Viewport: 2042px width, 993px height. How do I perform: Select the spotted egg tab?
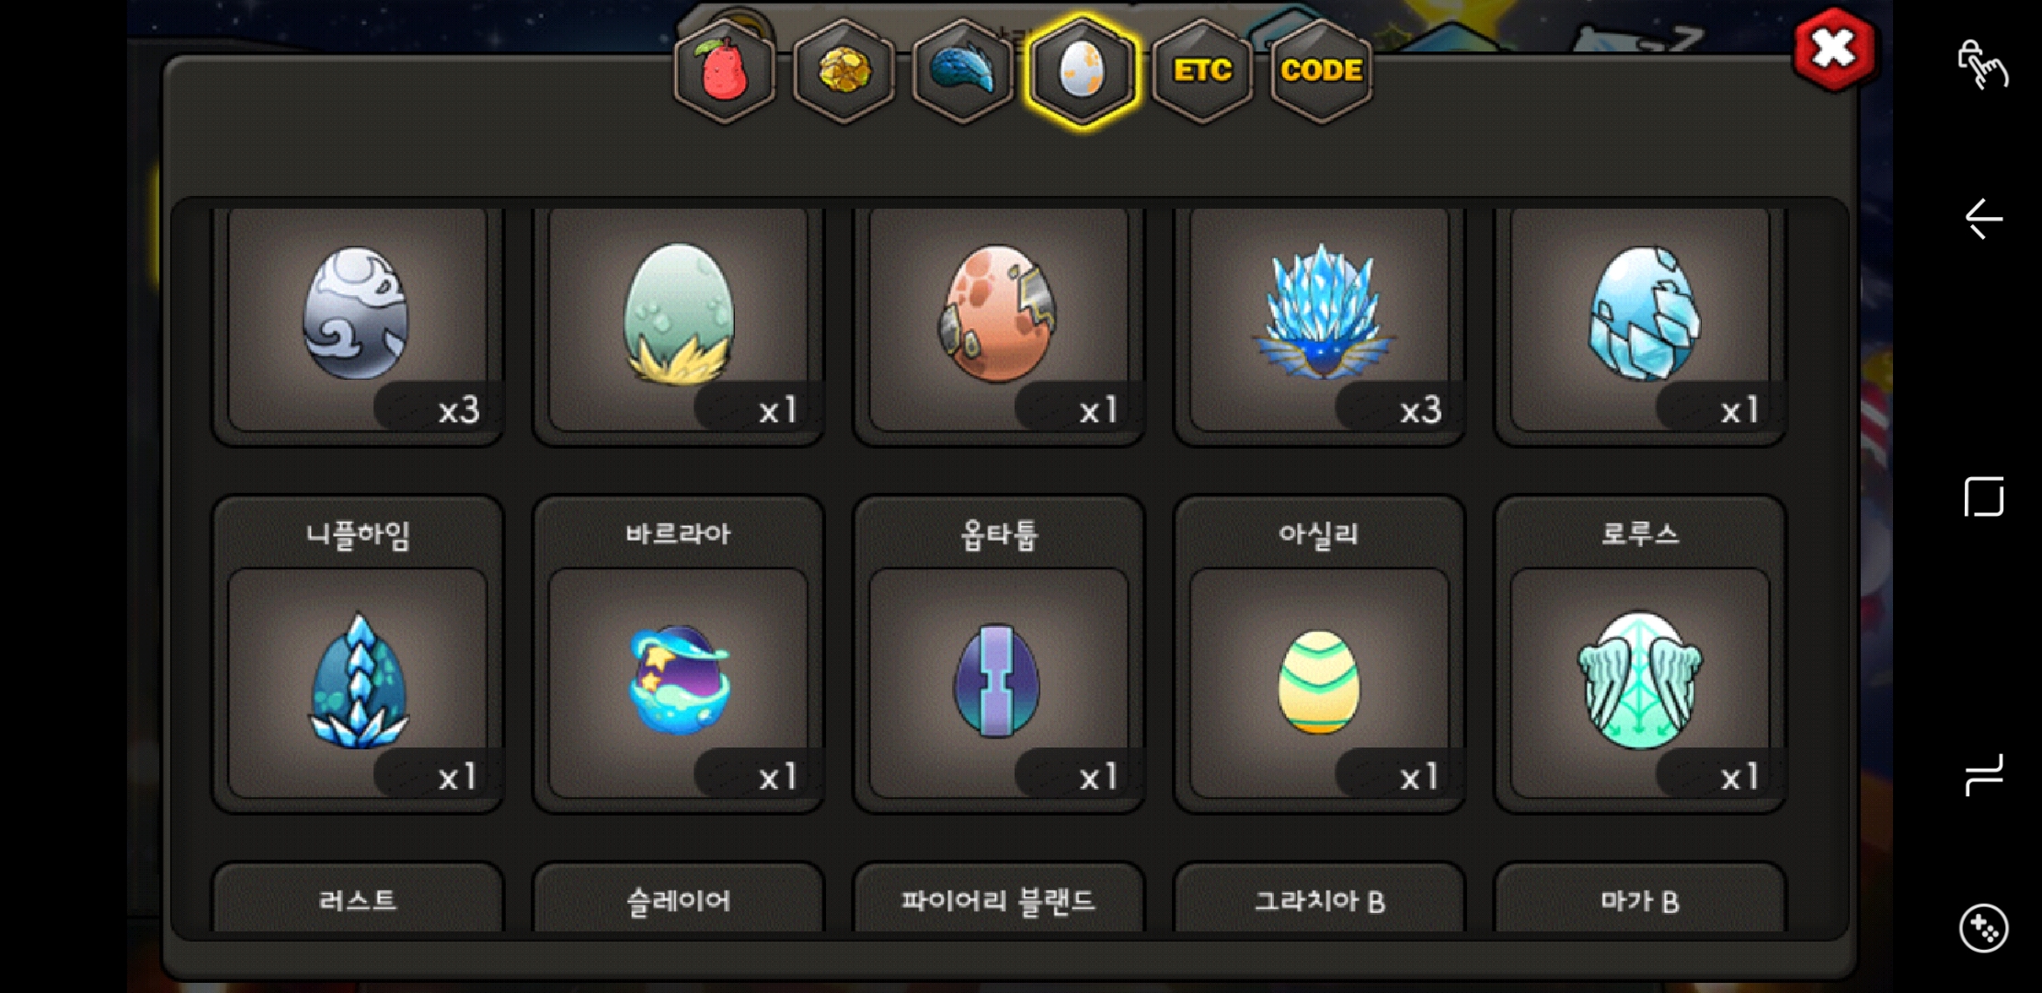point(1082,71)
